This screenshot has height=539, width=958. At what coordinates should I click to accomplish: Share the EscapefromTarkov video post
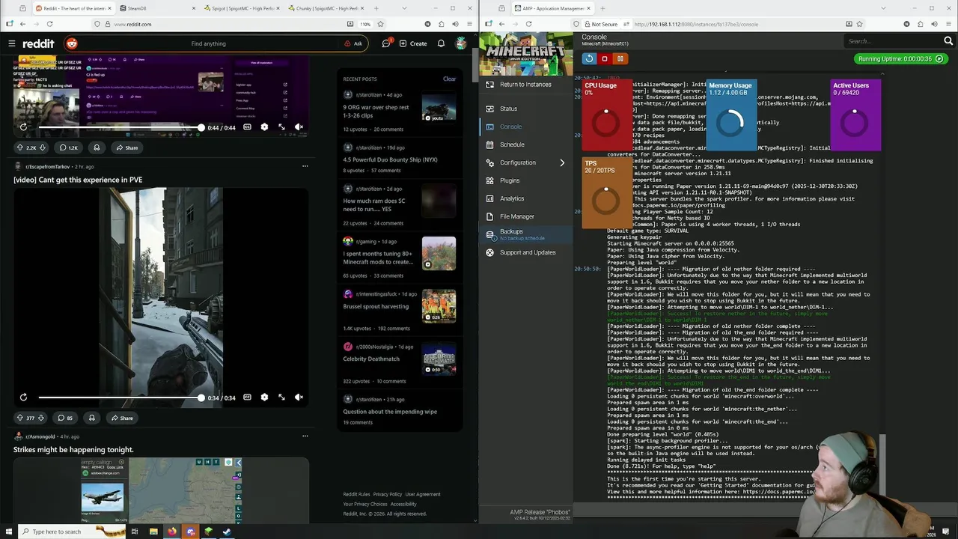point(121,418)
